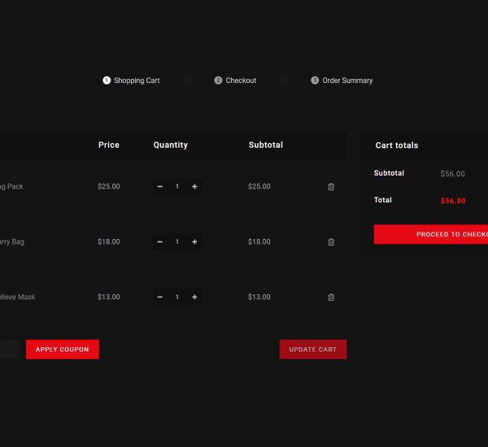Remove the $18.00 item using trash icon
This screenshot has height=447, width=488.
331,242
